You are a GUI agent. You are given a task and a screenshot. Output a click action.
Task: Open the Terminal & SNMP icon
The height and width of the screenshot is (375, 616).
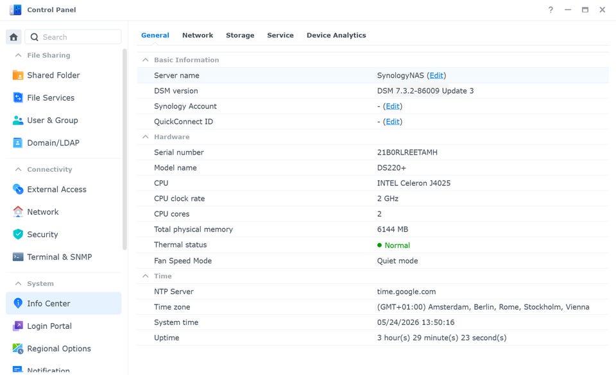pos(18,256)
